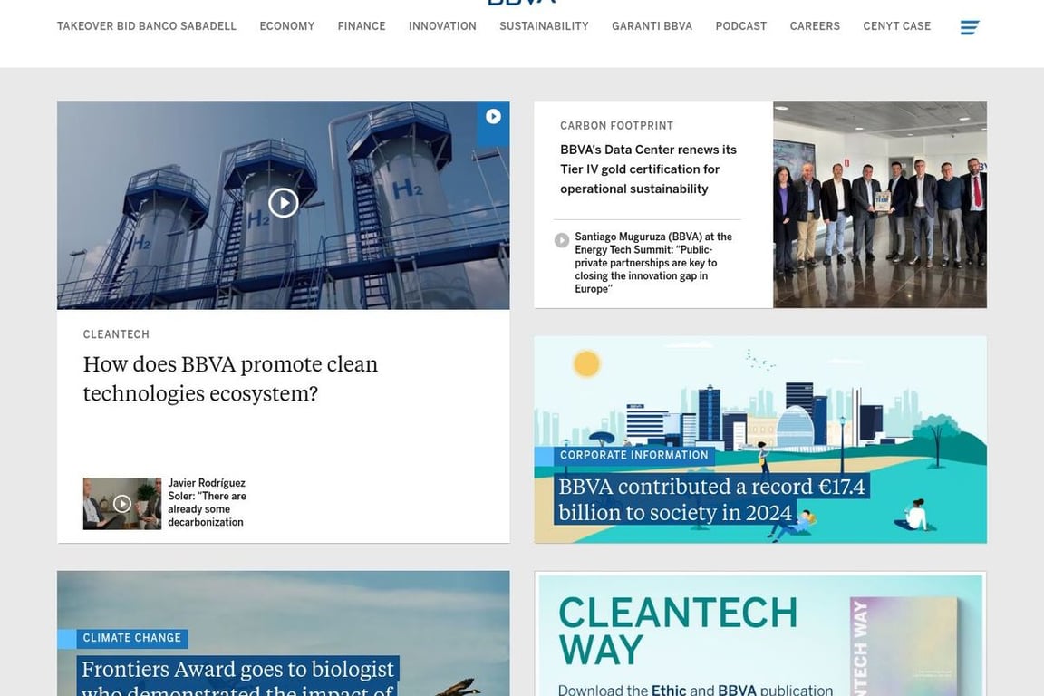The height and width of the screenshot is (696, 1044).
Task: Play the hydrogen tanks cleantech video
Action: 283,203
